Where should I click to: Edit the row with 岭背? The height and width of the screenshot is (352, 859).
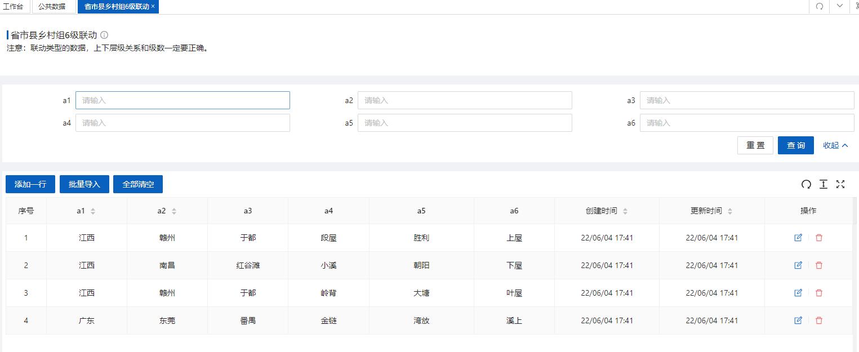pos(798,293)
